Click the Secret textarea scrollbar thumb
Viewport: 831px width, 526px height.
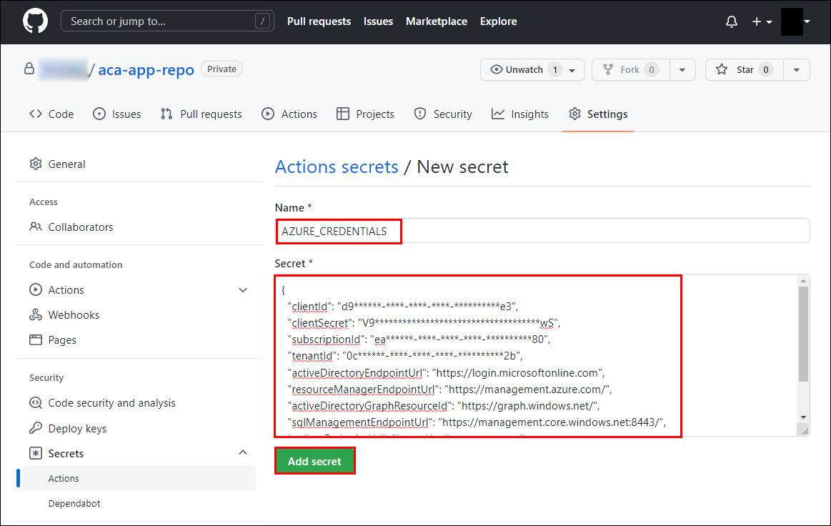[x=803, y=334]
